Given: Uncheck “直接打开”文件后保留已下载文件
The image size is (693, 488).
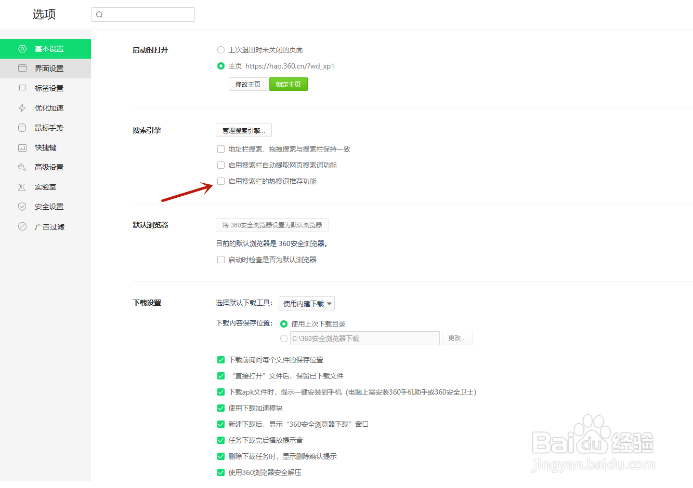Looking at the screenshot, I should click(x=221, y=376).
